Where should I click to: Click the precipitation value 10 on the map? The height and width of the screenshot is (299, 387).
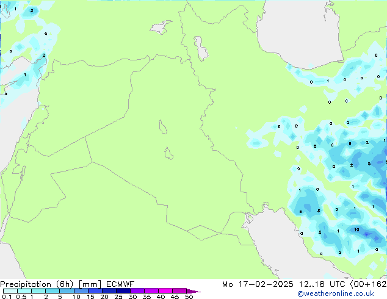356,229
